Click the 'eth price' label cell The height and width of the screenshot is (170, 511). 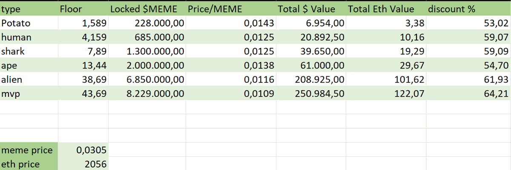29,164
